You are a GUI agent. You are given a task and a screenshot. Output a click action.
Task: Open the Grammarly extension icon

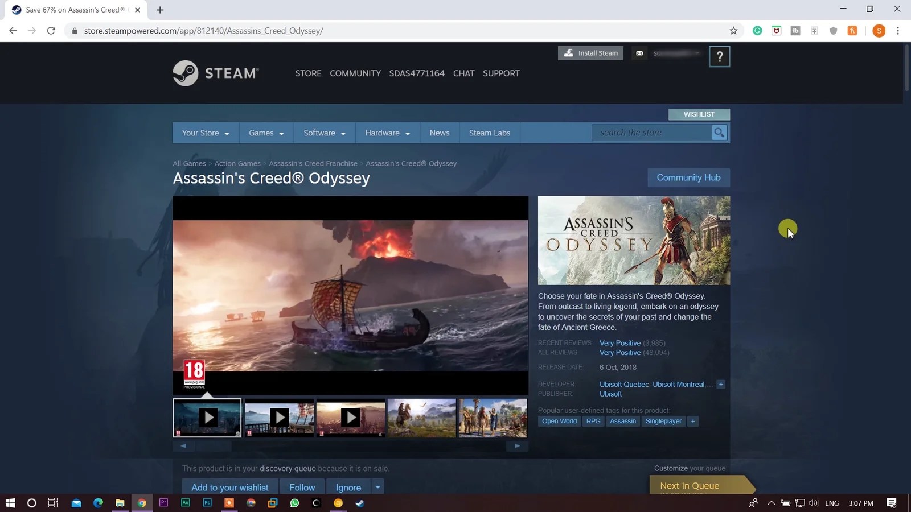757,31
